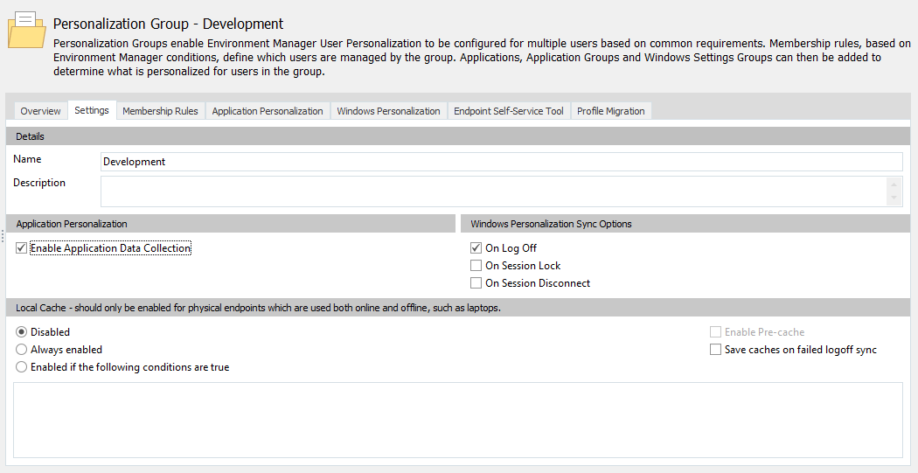The width and height of the screenshot is (918, 473).
Task: Select the Always enabled local cache option
Action: click(22, 350)
